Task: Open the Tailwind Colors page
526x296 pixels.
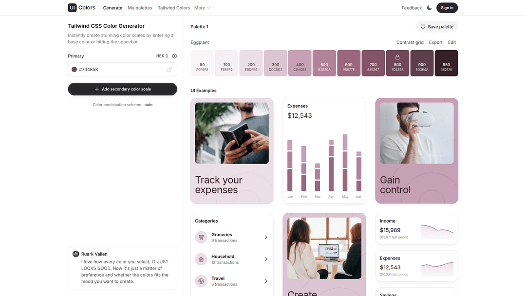Action: [x=174, y=8]
